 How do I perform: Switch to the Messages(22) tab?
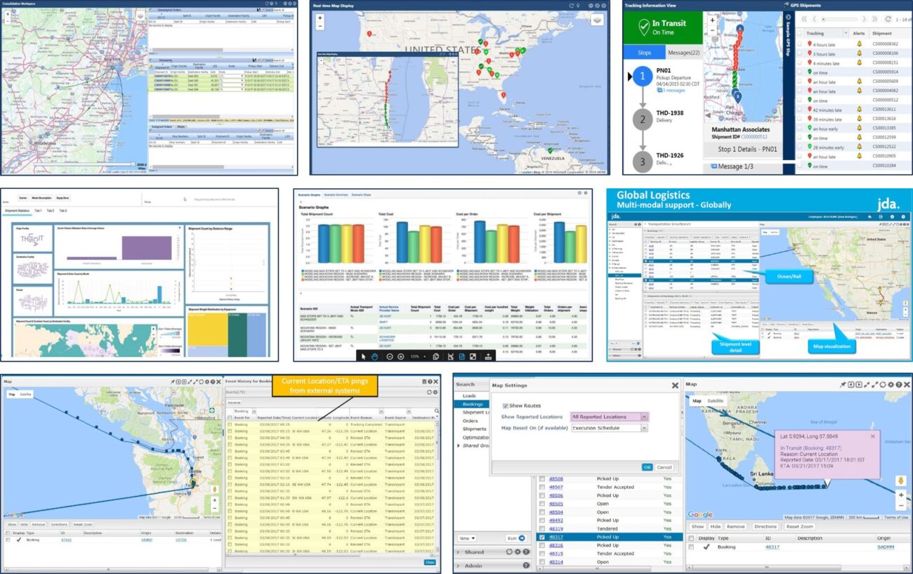[x=683, y=53]
